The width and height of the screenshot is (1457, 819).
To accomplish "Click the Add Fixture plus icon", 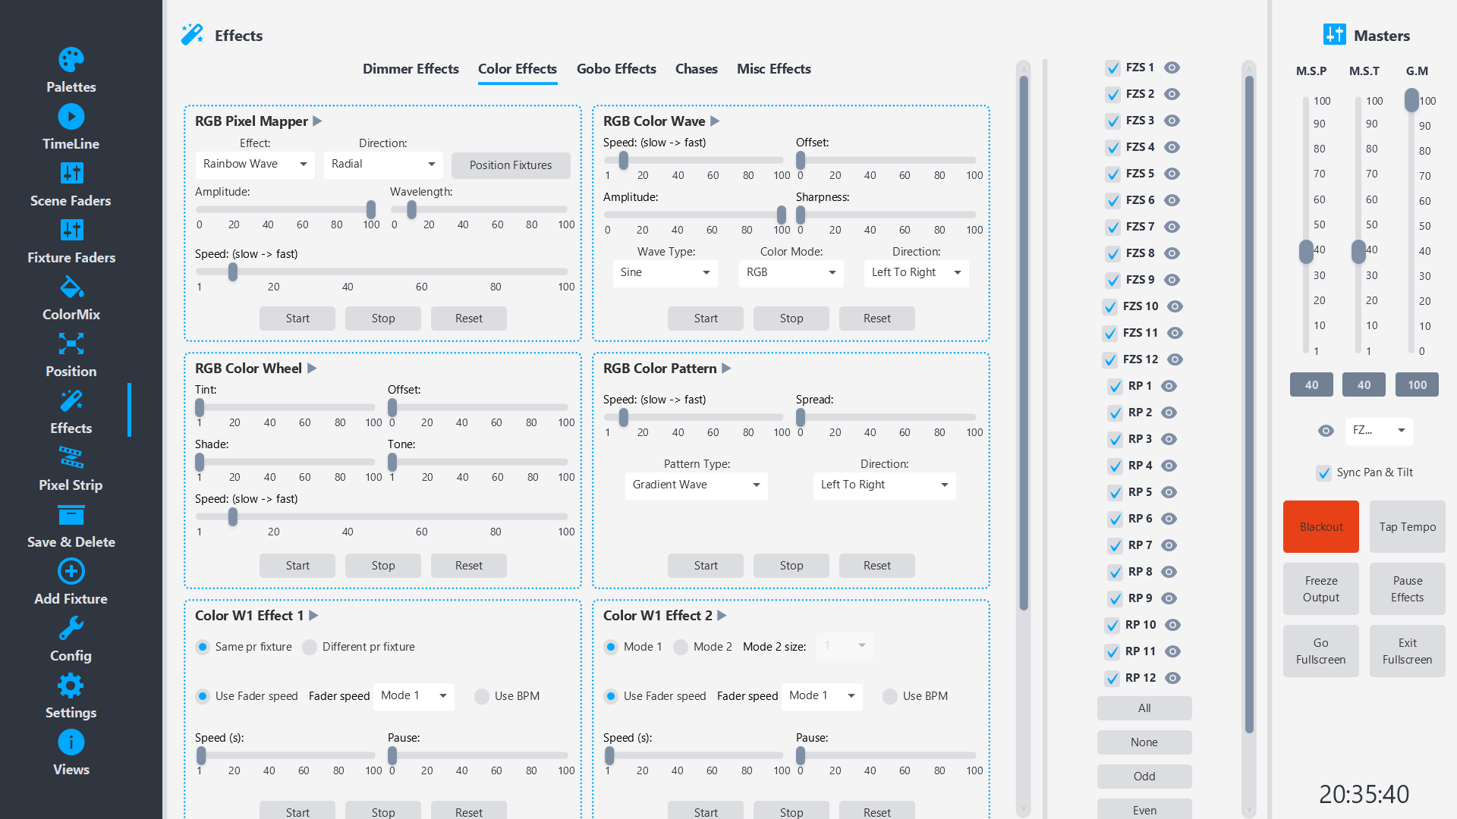I will pos(71,572).
